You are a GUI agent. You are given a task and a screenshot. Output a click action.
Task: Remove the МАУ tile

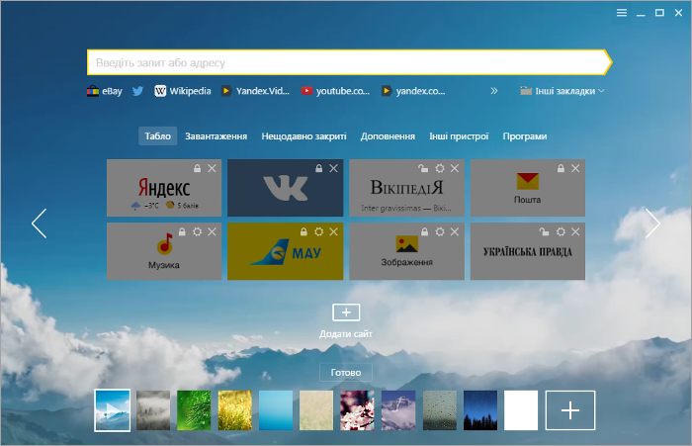[x=334, y=231]
